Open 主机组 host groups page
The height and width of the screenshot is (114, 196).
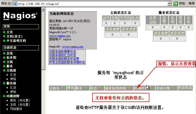[x=11, y=70]
